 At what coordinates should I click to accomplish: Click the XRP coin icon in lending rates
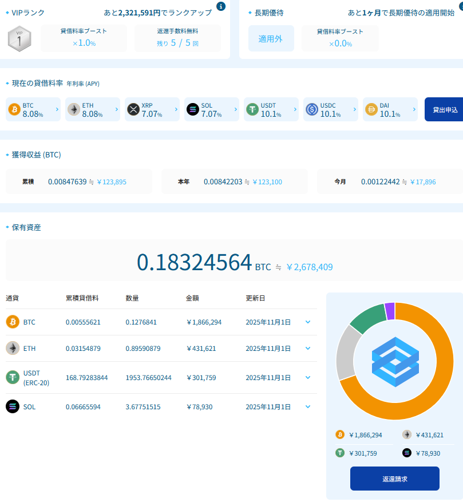pyautogui.click(x=133, y=109)
